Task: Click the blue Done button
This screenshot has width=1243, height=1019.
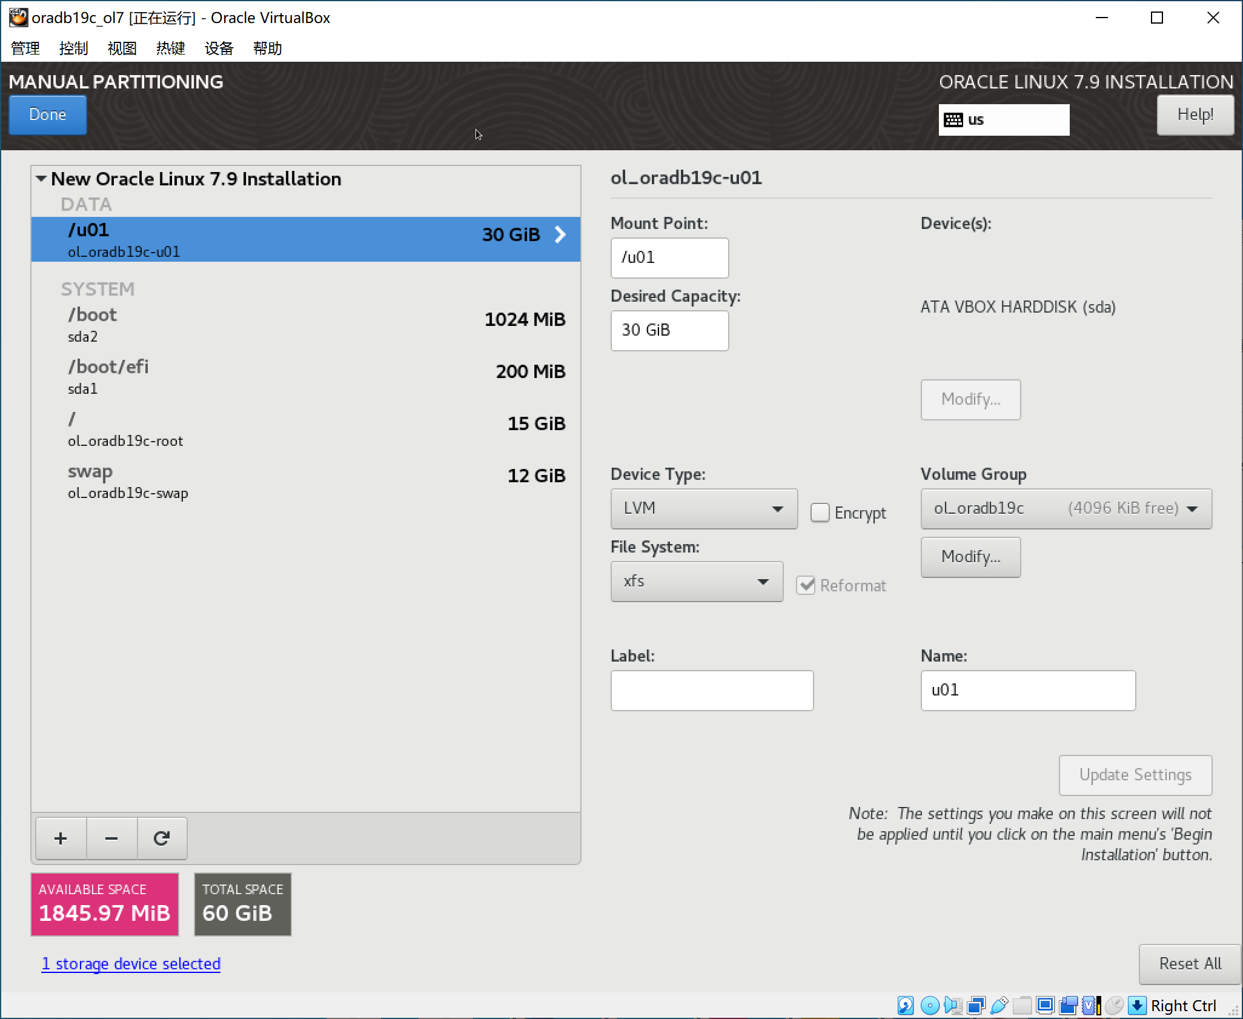Action: tap(48, 115)
